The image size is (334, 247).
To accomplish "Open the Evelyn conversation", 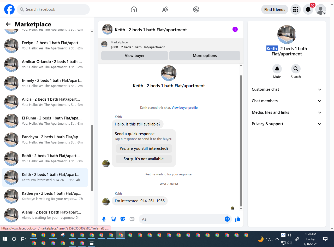I will tap(45, 45).
